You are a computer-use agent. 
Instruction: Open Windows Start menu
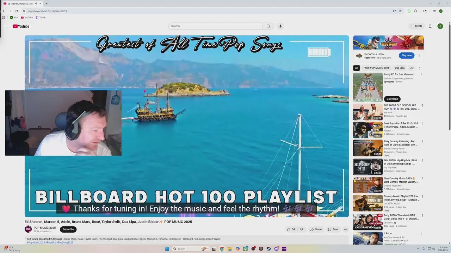pyautogui.click(x=167, y=249)
